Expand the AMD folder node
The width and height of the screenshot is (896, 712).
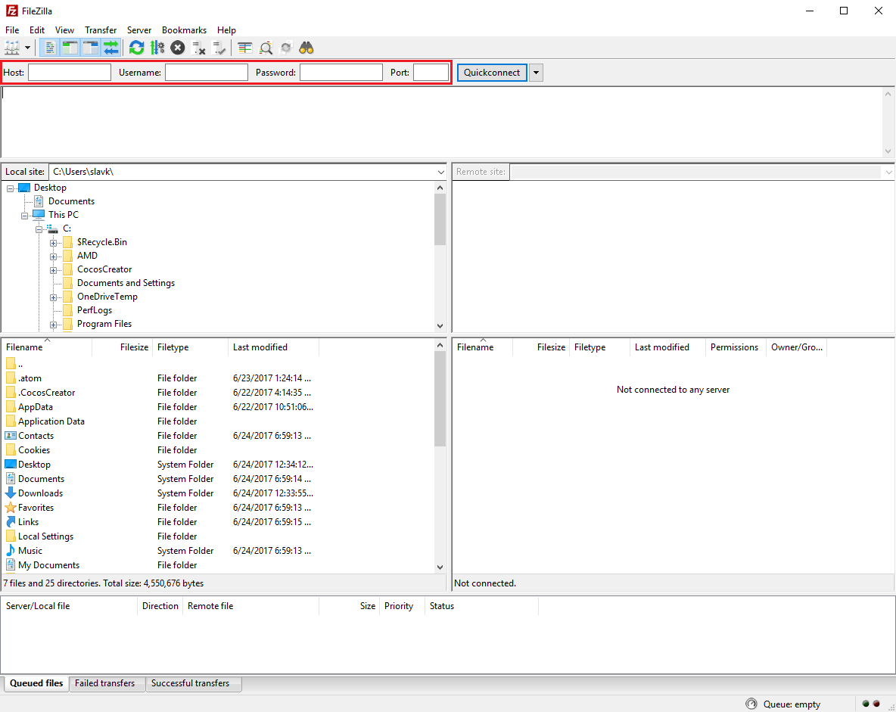click(x=53, y=257)
